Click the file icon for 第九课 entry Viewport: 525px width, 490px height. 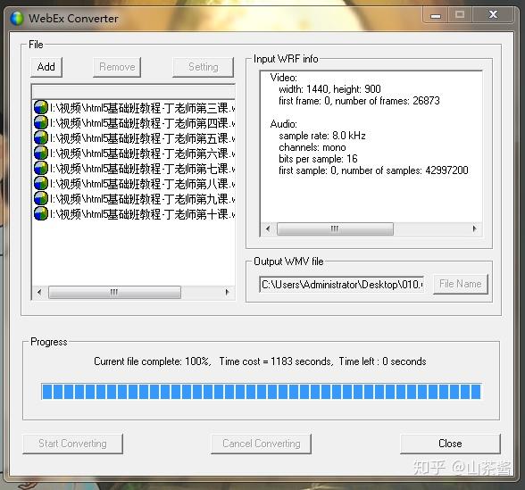pyautogui.click(x=41, y=198)
